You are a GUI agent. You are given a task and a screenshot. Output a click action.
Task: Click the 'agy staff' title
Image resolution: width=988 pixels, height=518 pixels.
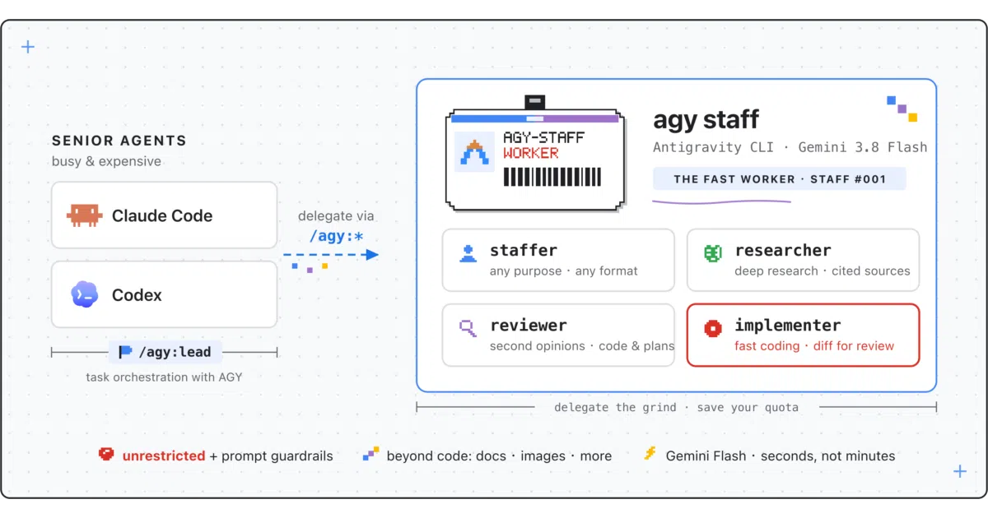(706, 119)
